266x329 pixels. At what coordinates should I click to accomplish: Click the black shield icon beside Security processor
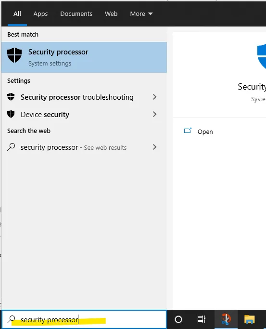14,55
